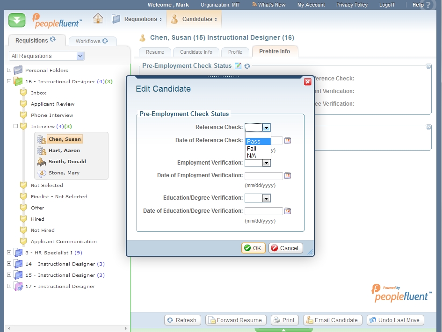Open the All Requisitions dropdown
The height and width of the screenshot is (332, 442).
coord(80,56)
